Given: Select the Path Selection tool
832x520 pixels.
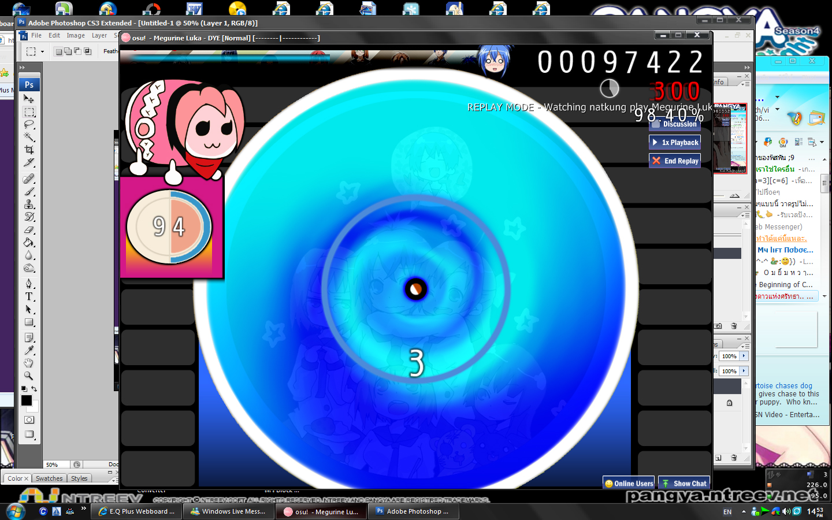Looking at the screenshot, I should [x=29, y=309].
